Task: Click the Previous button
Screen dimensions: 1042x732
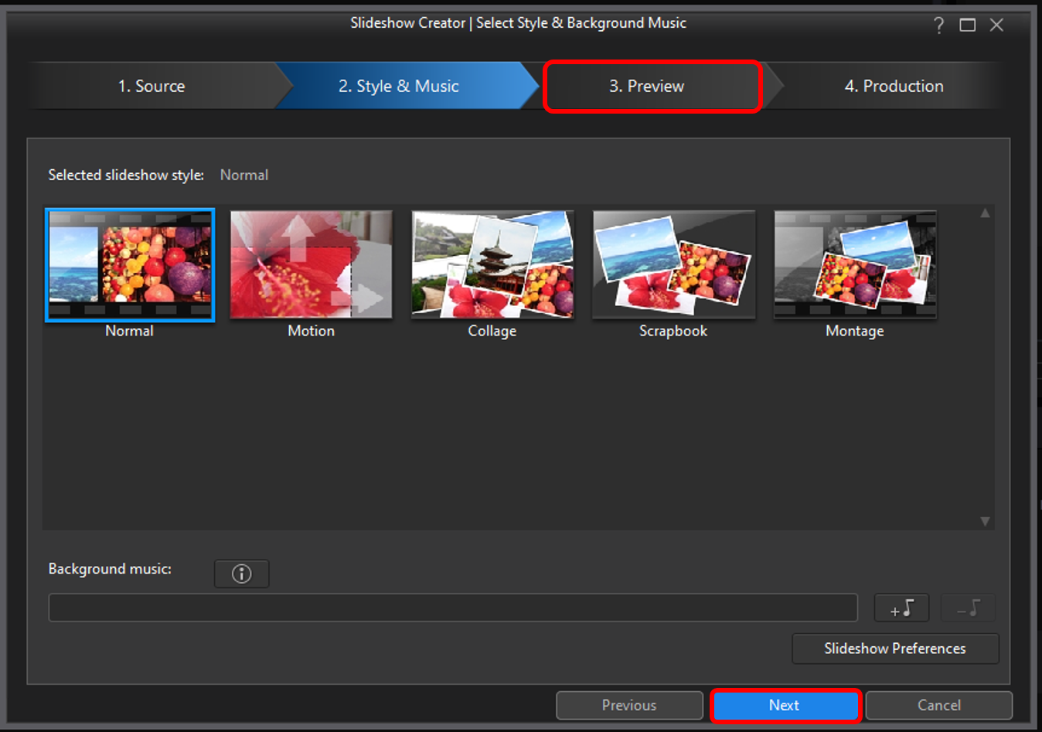Action: tap(629, 705)
